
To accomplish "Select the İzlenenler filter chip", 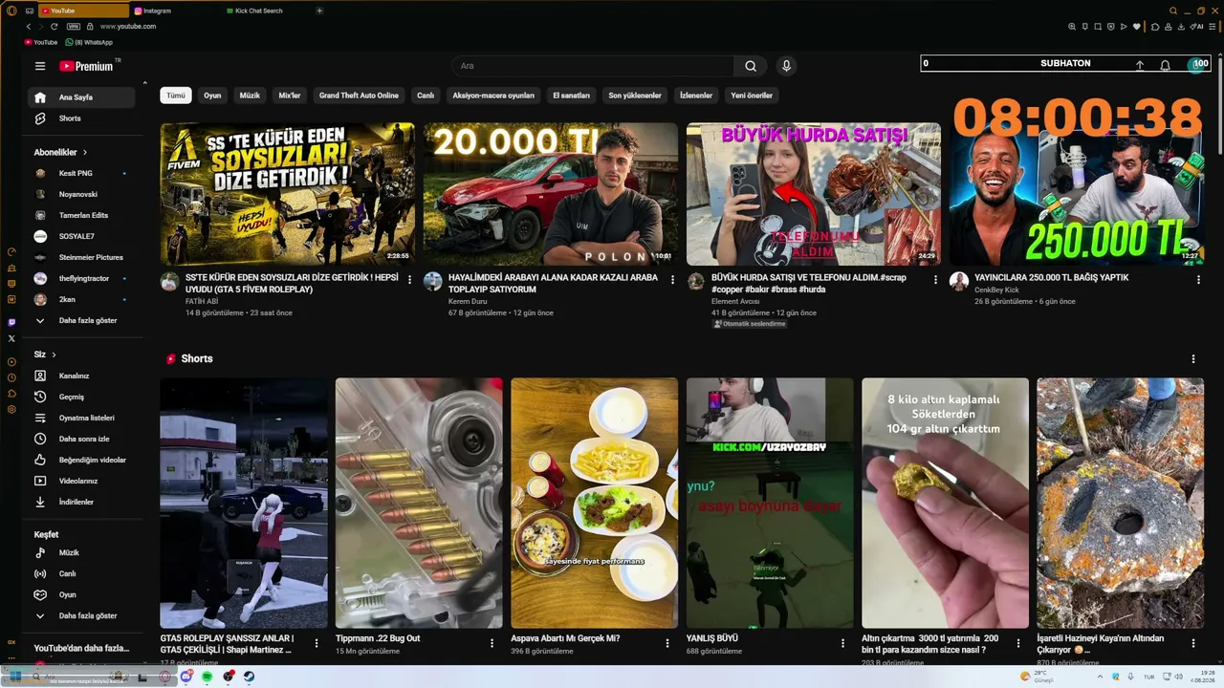I will point(696,96).
